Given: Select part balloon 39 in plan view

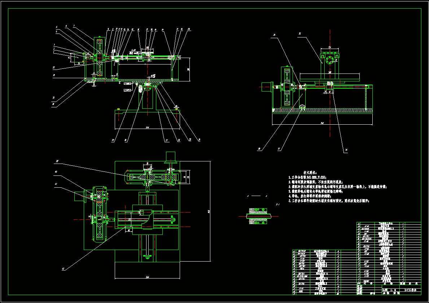Looking at the screenshot, I should point(57,161).
